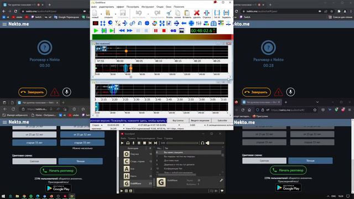This screenshot has height=199, width=354.
Task: Click the blue Rewind button in GoldWave
Action: (122, 30)
